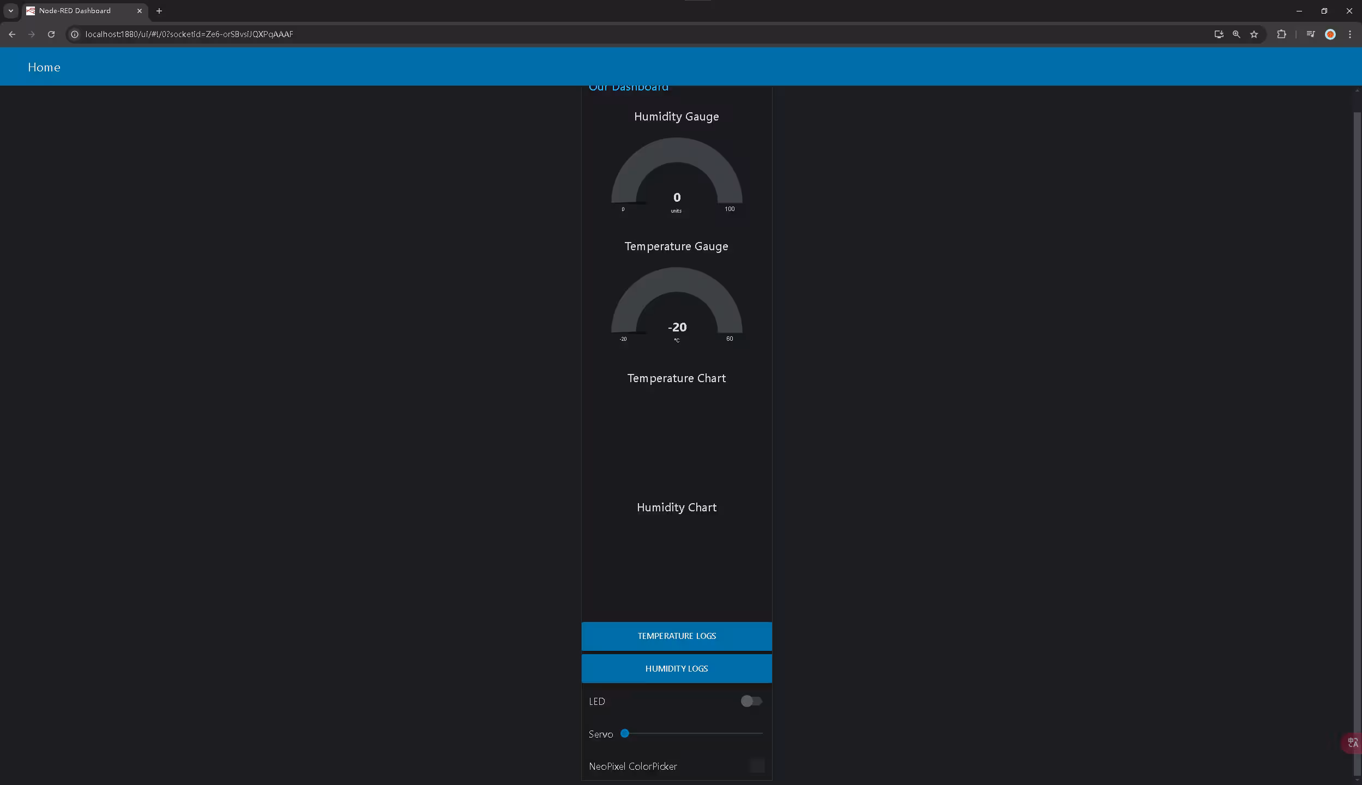Open the media control icon in toolbar
The height and width of the screenshot is (785, 1362).
pyautogui.click(x=1311, y=34)
